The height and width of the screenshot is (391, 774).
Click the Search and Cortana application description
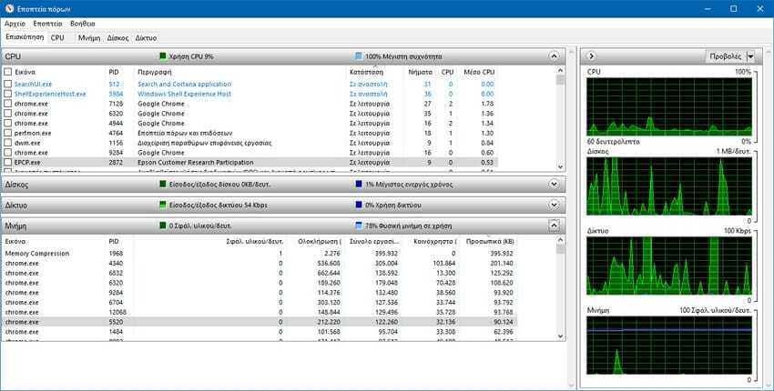pyautogui.click(x=184, y=85)
